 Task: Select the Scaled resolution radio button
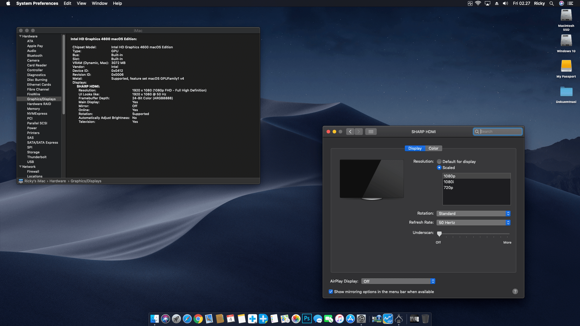pyautogui.click(x=439, y=168)
